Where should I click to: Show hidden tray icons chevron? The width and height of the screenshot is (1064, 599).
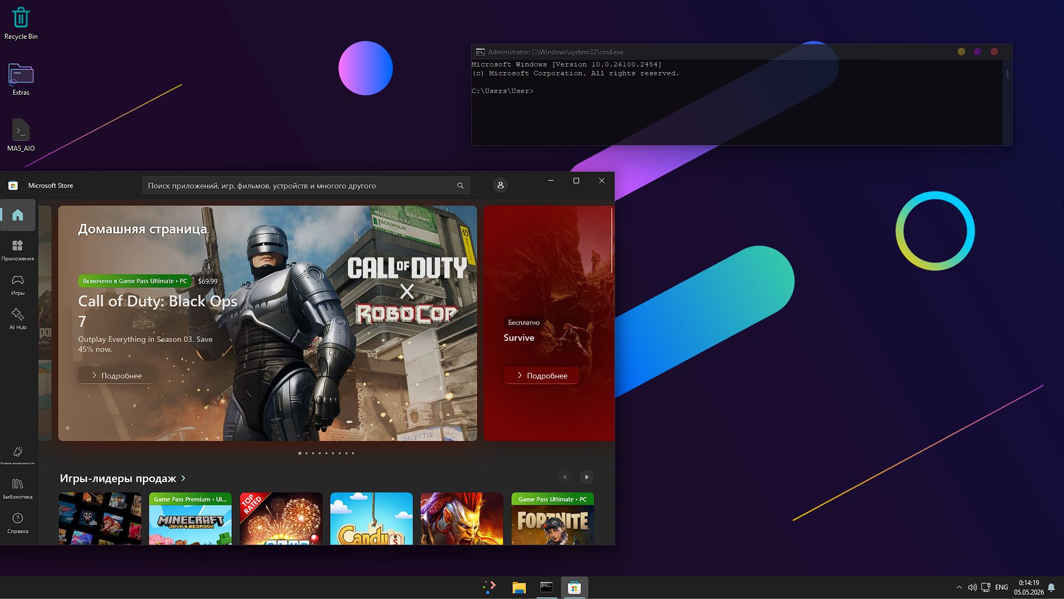pyautogui.click(x=959, y=587)
